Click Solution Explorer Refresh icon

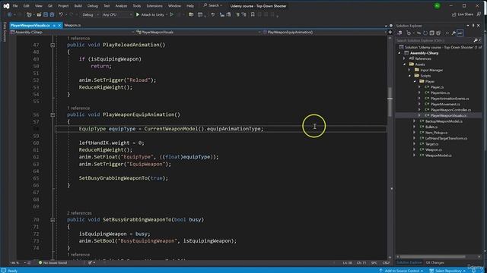(x=425, y=33)
